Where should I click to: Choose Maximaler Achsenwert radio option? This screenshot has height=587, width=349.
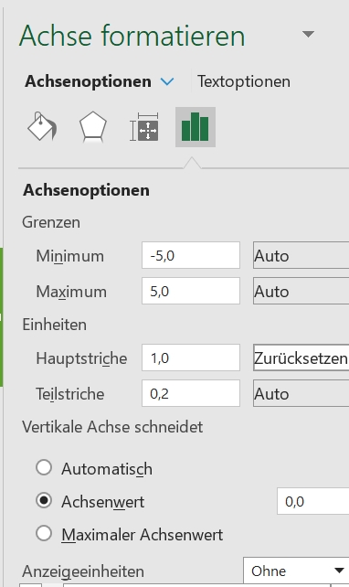44,533
